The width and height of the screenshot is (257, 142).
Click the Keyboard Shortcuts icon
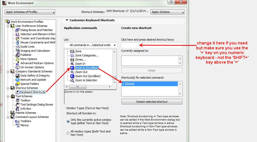(17, 92)
